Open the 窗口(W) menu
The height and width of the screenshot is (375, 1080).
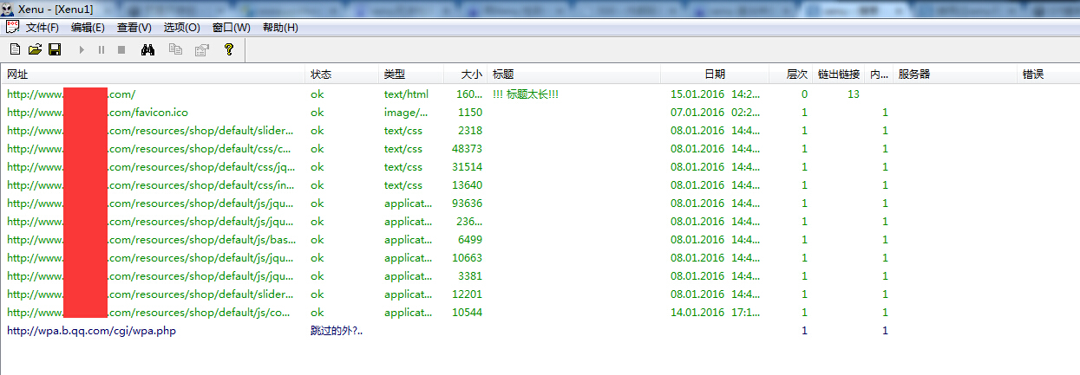tap(231, 28)
